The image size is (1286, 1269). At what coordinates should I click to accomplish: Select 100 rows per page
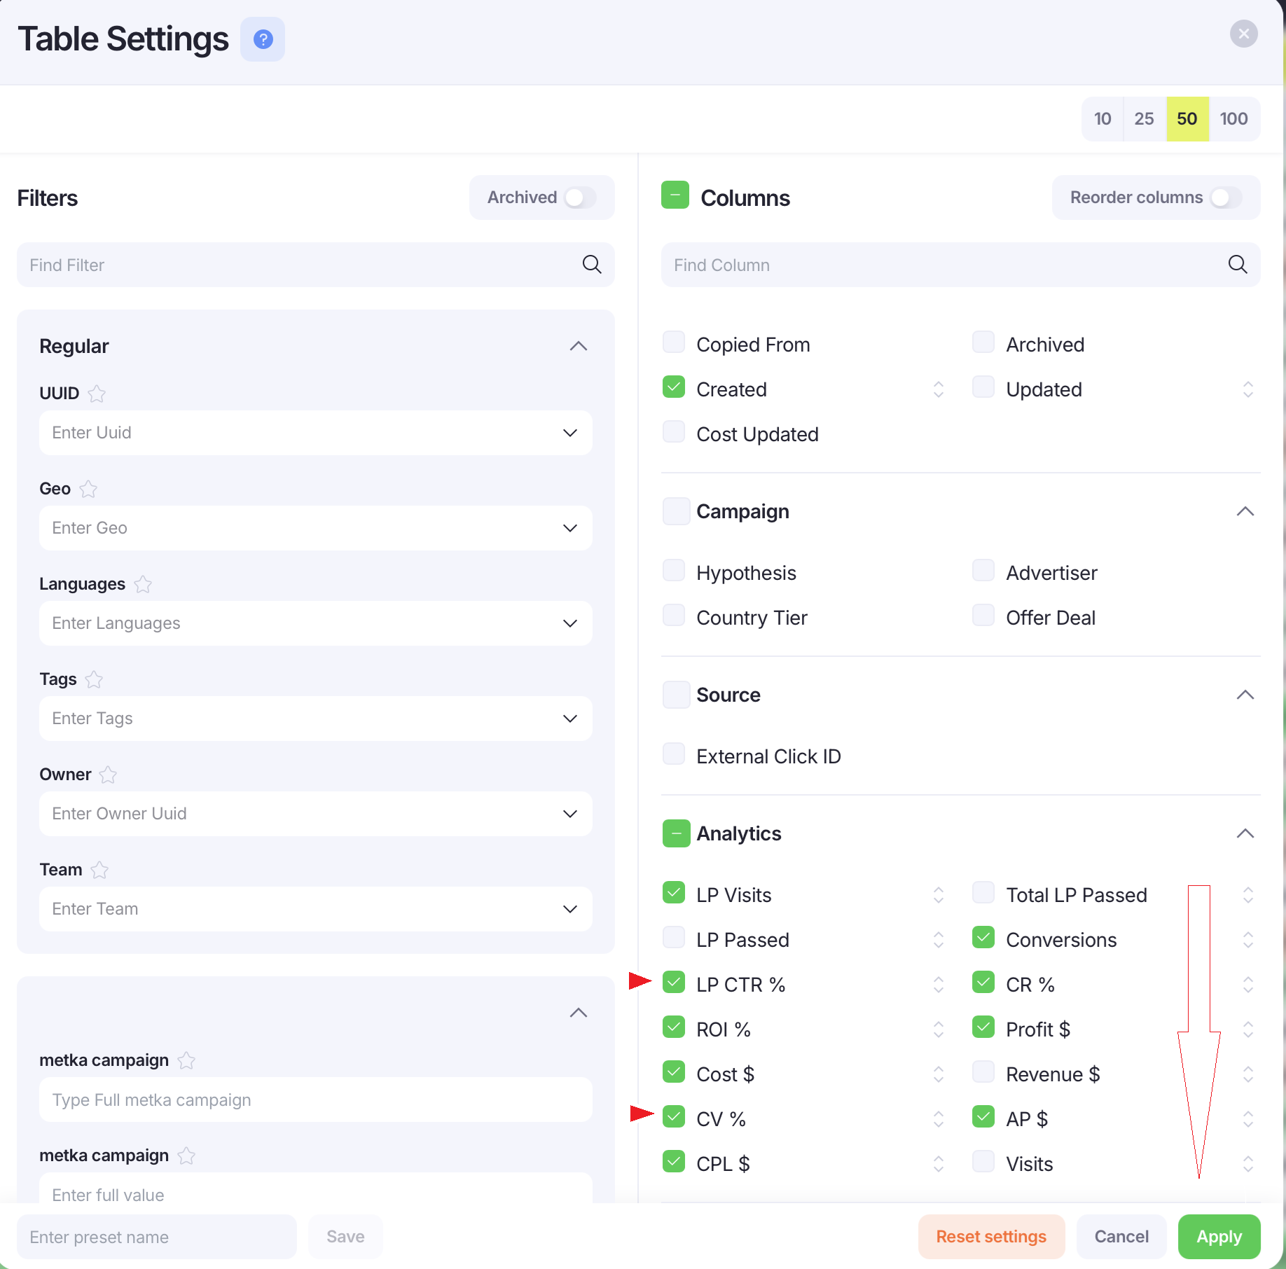pyautogui.click(x=1233, y=119)
